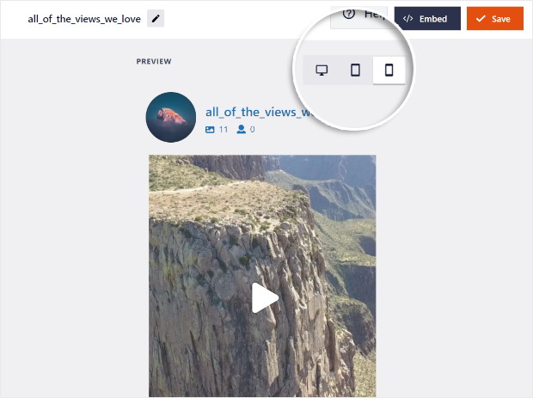Screen dimensions: 533x398
Task: Save the feed changes
Action: click(495, 19)
